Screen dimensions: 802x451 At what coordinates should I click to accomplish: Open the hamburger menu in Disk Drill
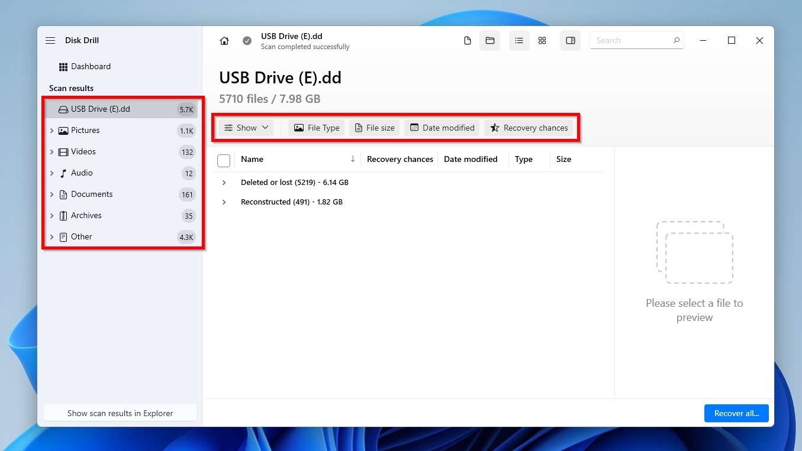click(50, 41)
